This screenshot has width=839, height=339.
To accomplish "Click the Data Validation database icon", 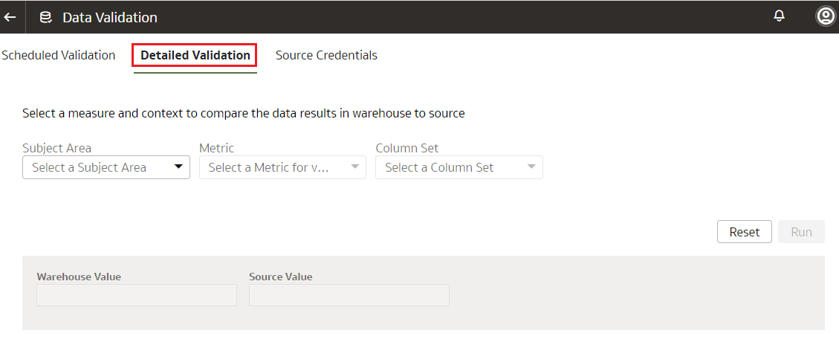I will [46, 17].
